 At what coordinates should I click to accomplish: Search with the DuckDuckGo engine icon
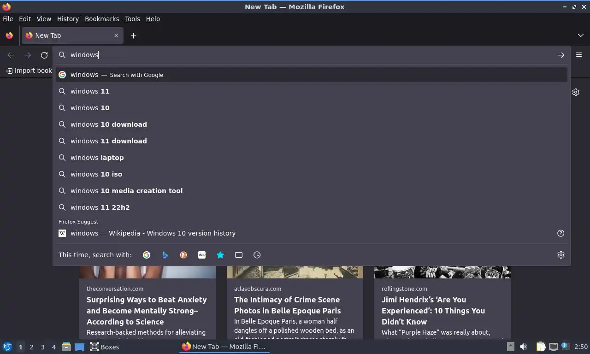pos(183,255)
